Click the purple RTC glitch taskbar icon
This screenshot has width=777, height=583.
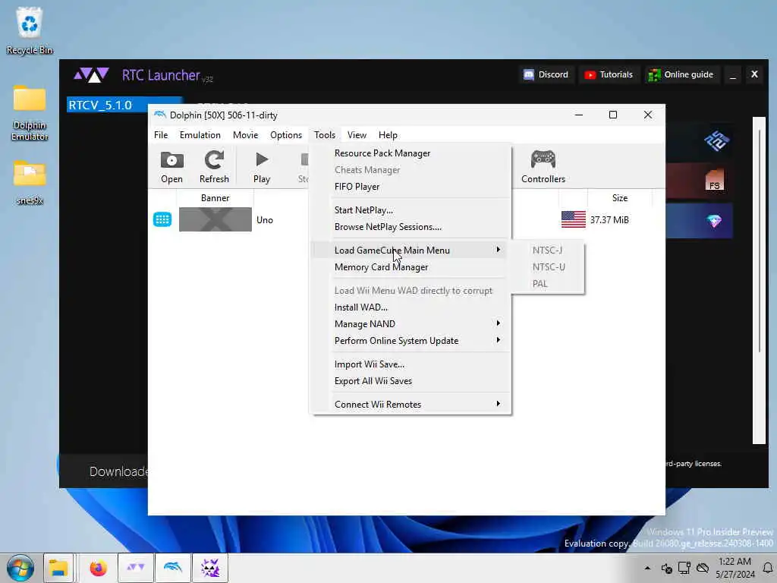[210, 568]
